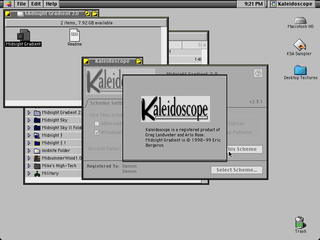The image size is (320, 240).
Task: Expand the Midnight Sky row
Action: [x=29, y=120]
